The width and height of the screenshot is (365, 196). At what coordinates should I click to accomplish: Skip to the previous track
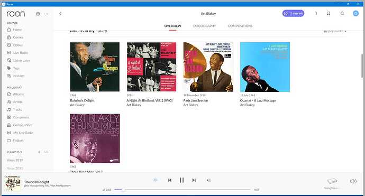(170, 180)
